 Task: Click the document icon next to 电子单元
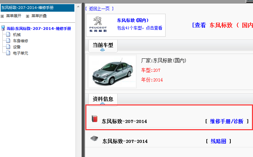point(8,53)
